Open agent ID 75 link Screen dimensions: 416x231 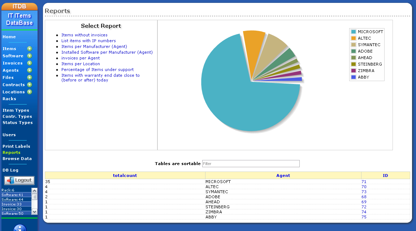click(x=364, y=217)
